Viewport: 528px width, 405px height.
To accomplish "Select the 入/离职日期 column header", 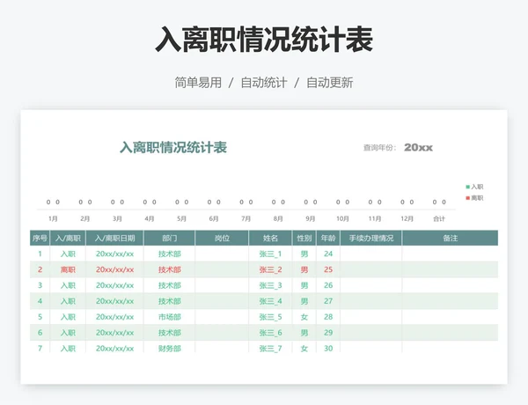I will pyautogui.click(x=114, y=239).
